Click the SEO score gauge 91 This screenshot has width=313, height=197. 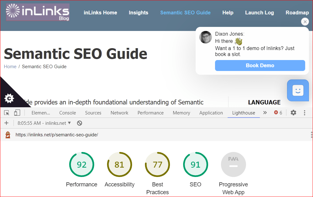click(x=195, y=164)
